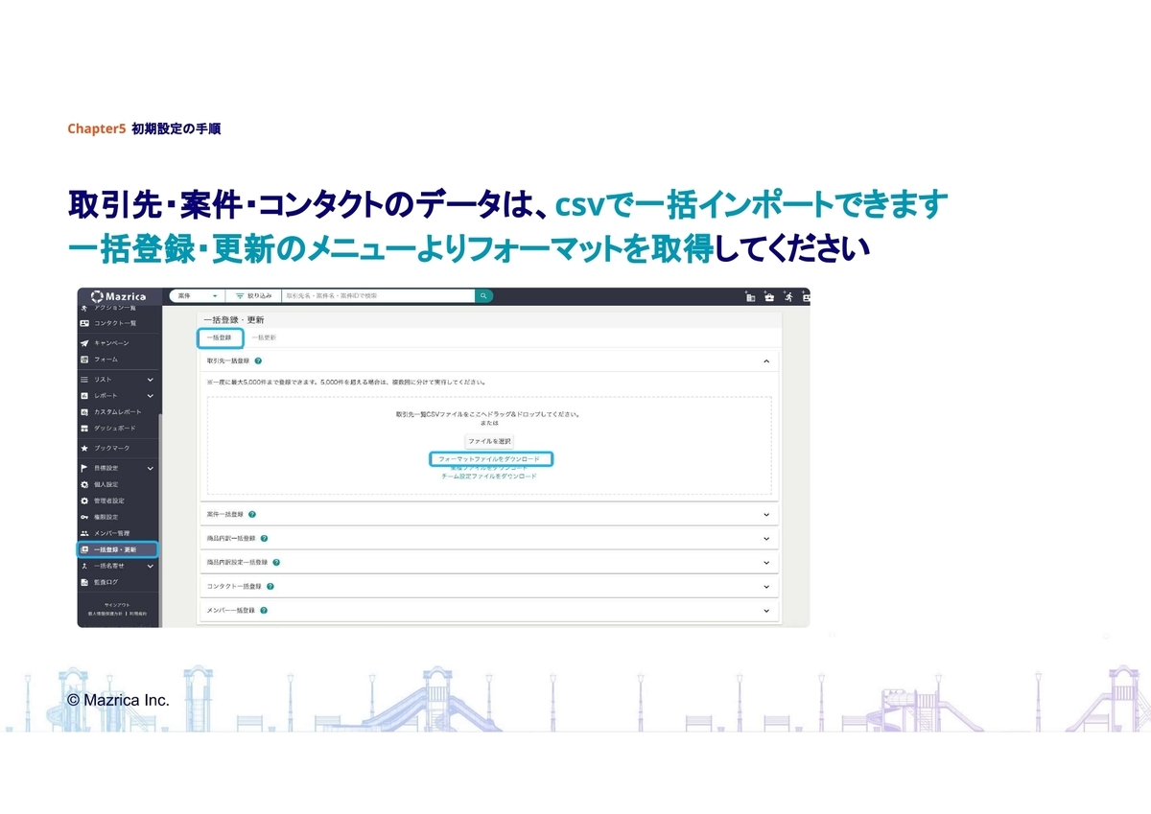
Task: Switch to the 一括更新 tab
Action: click(x=264, y=337)
